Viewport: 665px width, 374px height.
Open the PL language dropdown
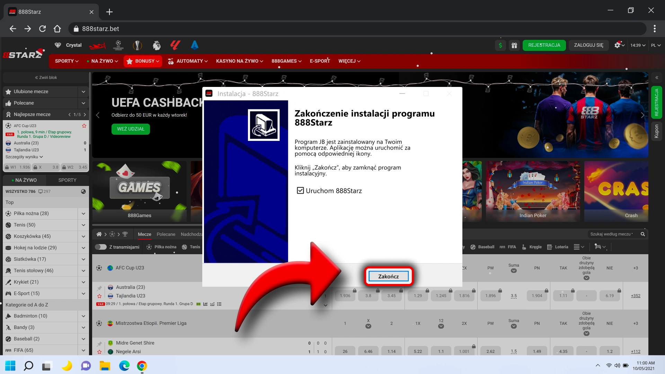[656, 45]
